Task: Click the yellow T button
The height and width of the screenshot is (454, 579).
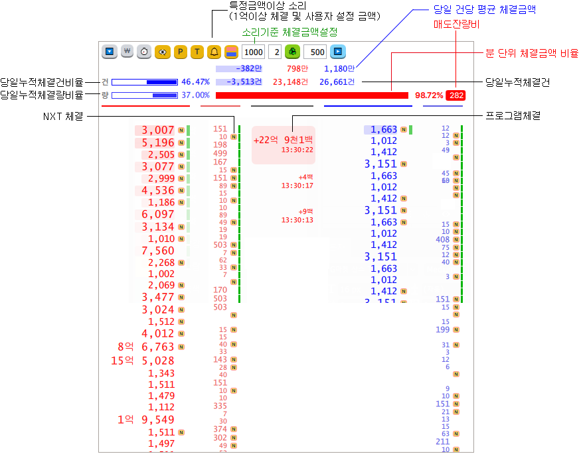Action: 197,52
